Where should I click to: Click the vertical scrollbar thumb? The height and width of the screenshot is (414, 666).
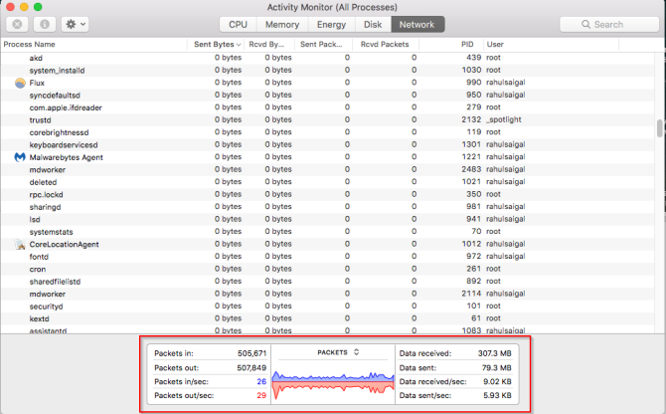pyautogui.click(x=660, y=128)
